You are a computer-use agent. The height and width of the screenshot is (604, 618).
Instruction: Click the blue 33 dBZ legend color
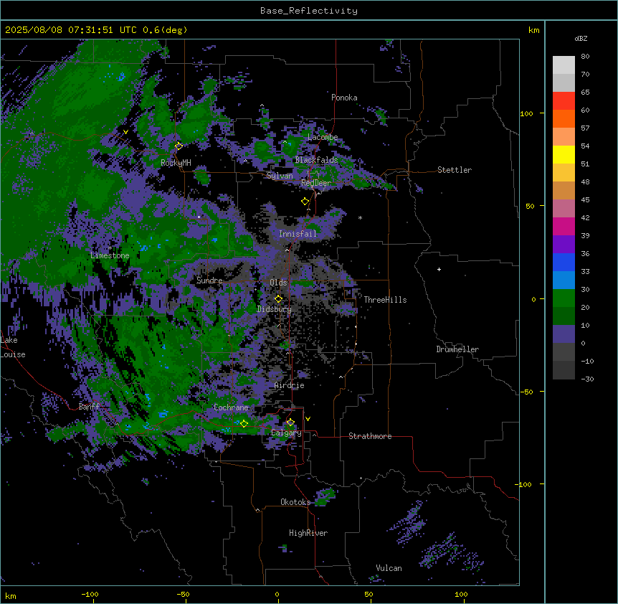(x=564, y=262)
